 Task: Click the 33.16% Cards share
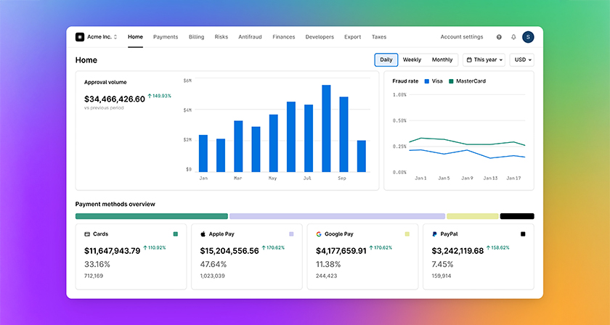tap(97, 264)
